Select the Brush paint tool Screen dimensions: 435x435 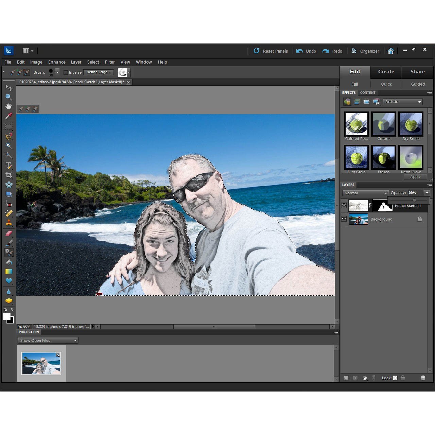[x=9, y=243]
